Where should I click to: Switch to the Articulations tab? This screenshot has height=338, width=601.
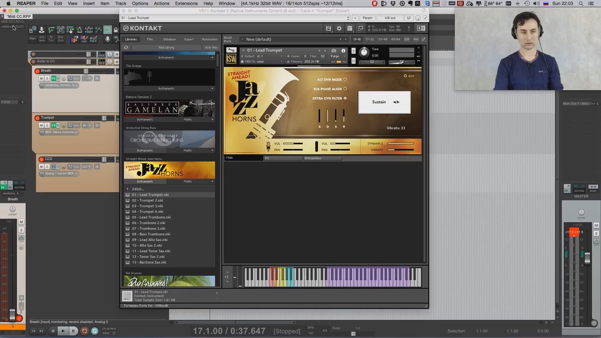(313, 158)
